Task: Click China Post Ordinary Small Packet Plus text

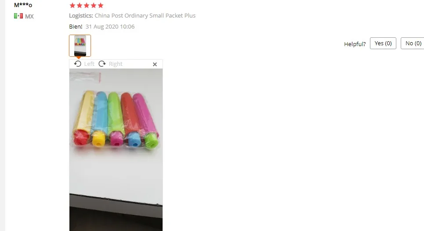Action: pos(145,16)
